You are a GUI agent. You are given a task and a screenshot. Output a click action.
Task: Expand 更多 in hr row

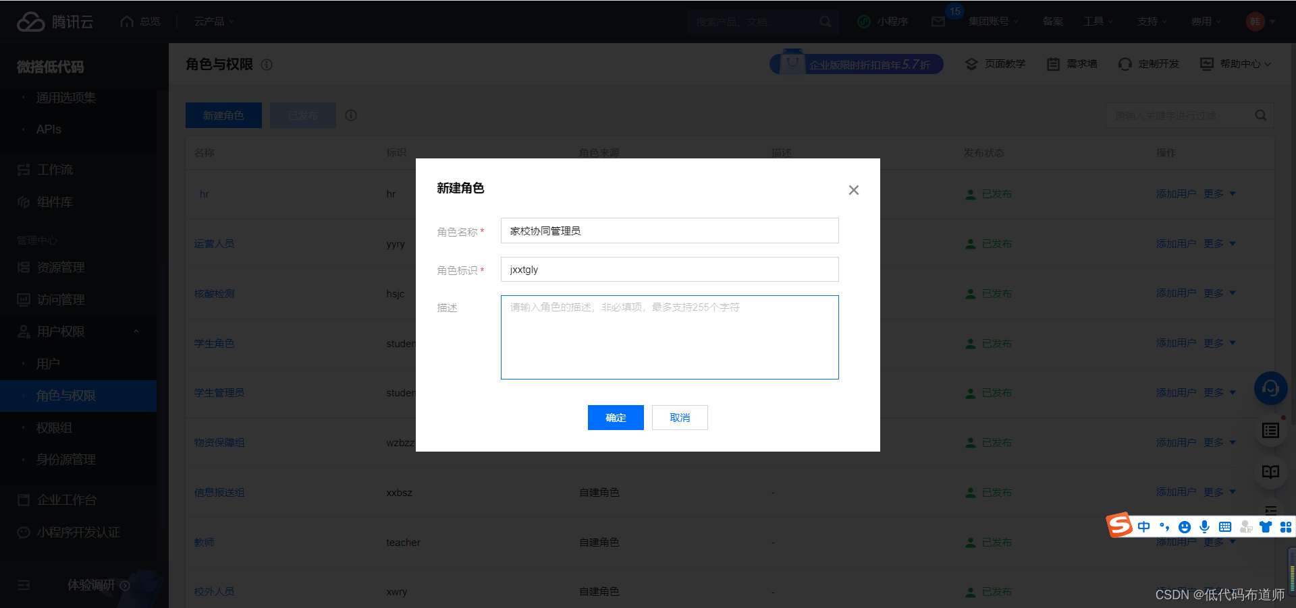[x=1220, y=194]
